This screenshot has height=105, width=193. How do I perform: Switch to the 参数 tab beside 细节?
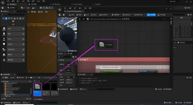tap(70, 54)
